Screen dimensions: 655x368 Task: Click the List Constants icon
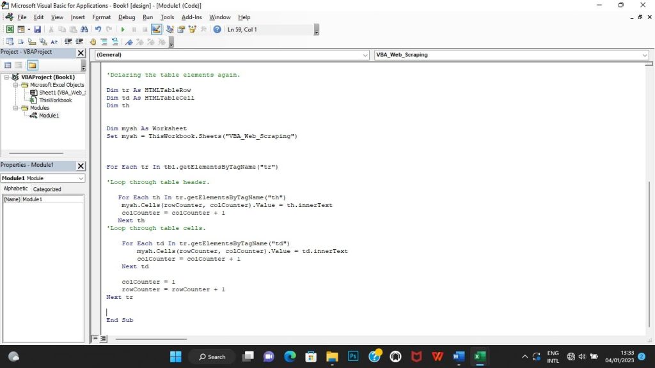(x=20, y=42)
